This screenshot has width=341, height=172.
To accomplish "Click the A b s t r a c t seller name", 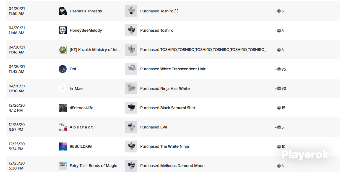I will tap(81, 127).
